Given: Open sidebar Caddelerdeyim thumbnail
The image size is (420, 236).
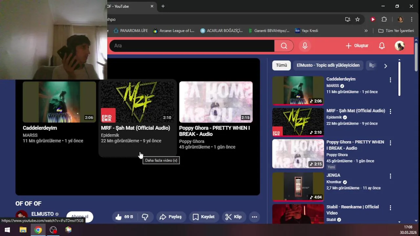Looking at the screenshot, I should click(x=298, y=90).
